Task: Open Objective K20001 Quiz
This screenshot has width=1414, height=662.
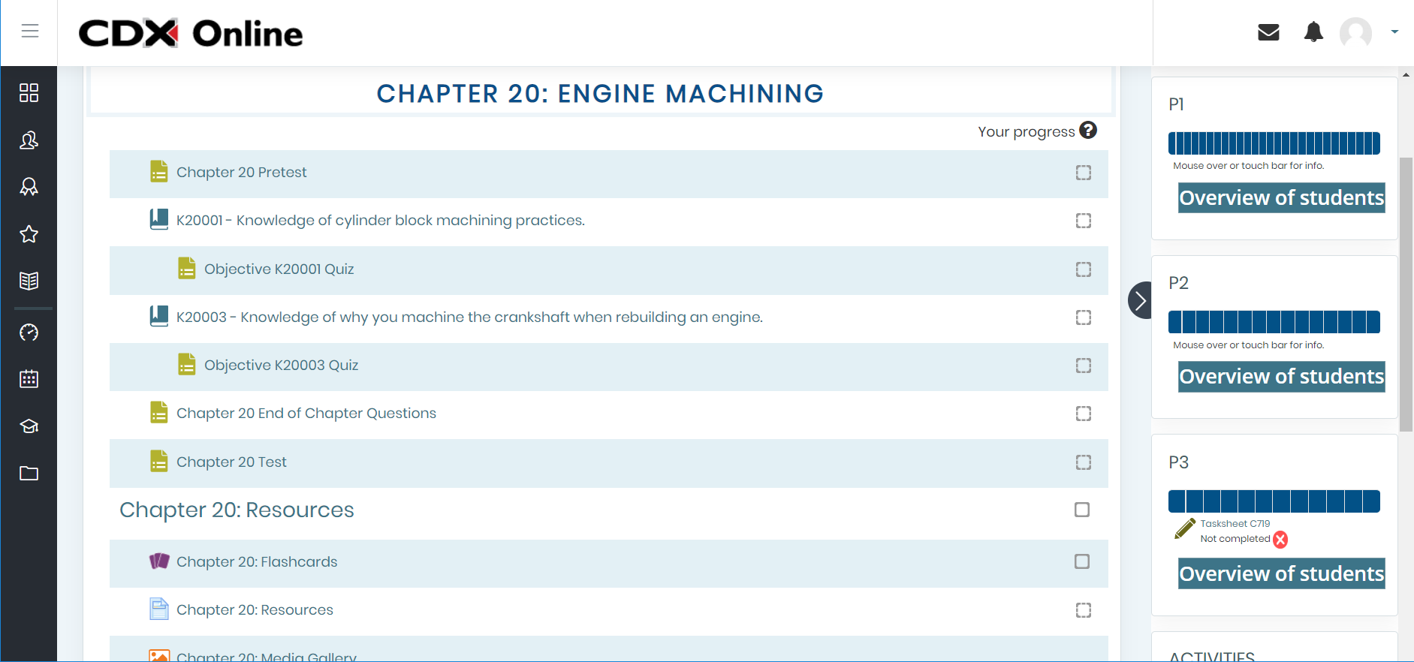Action: point(279,269)
